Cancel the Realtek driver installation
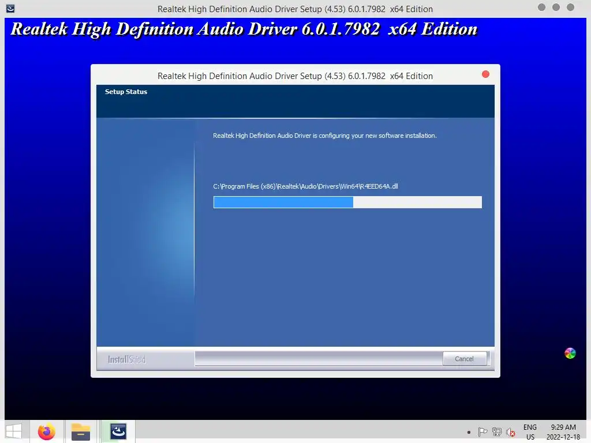The width and height of the screenshot is (591, 443). (464, 359)
